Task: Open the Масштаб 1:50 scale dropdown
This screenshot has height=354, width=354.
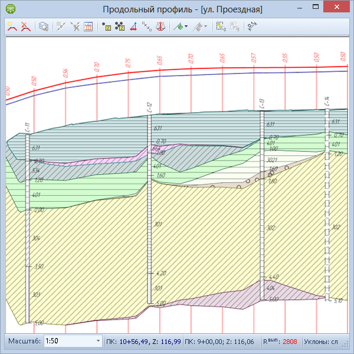Action: [x=98, y=342]
